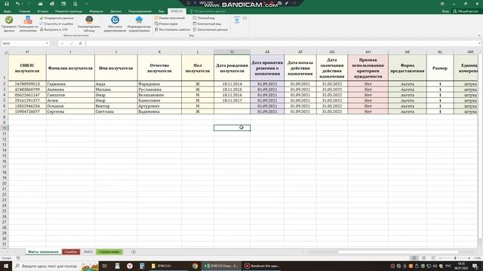Open Массовое редактирование tool

point(115,24)
